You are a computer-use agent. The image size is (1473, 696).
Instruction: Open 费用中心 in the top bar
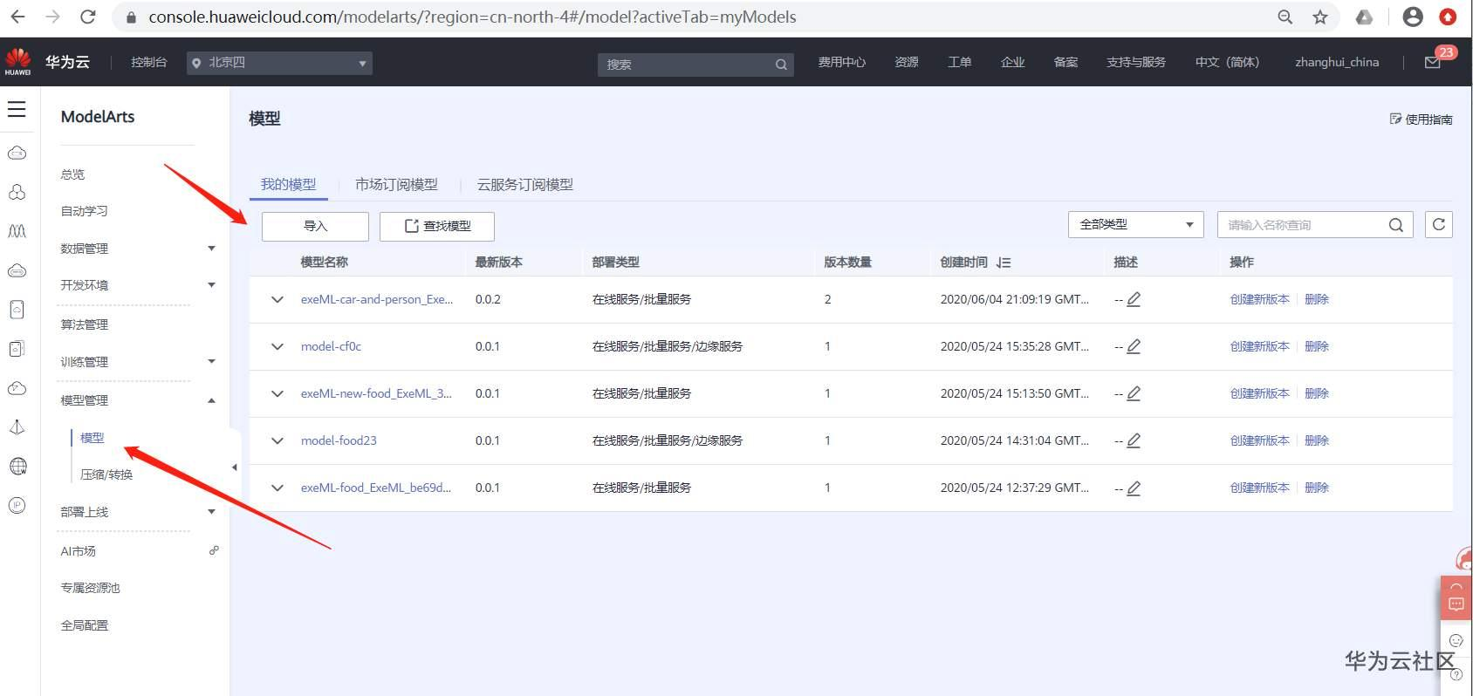[x=841, y=62]
